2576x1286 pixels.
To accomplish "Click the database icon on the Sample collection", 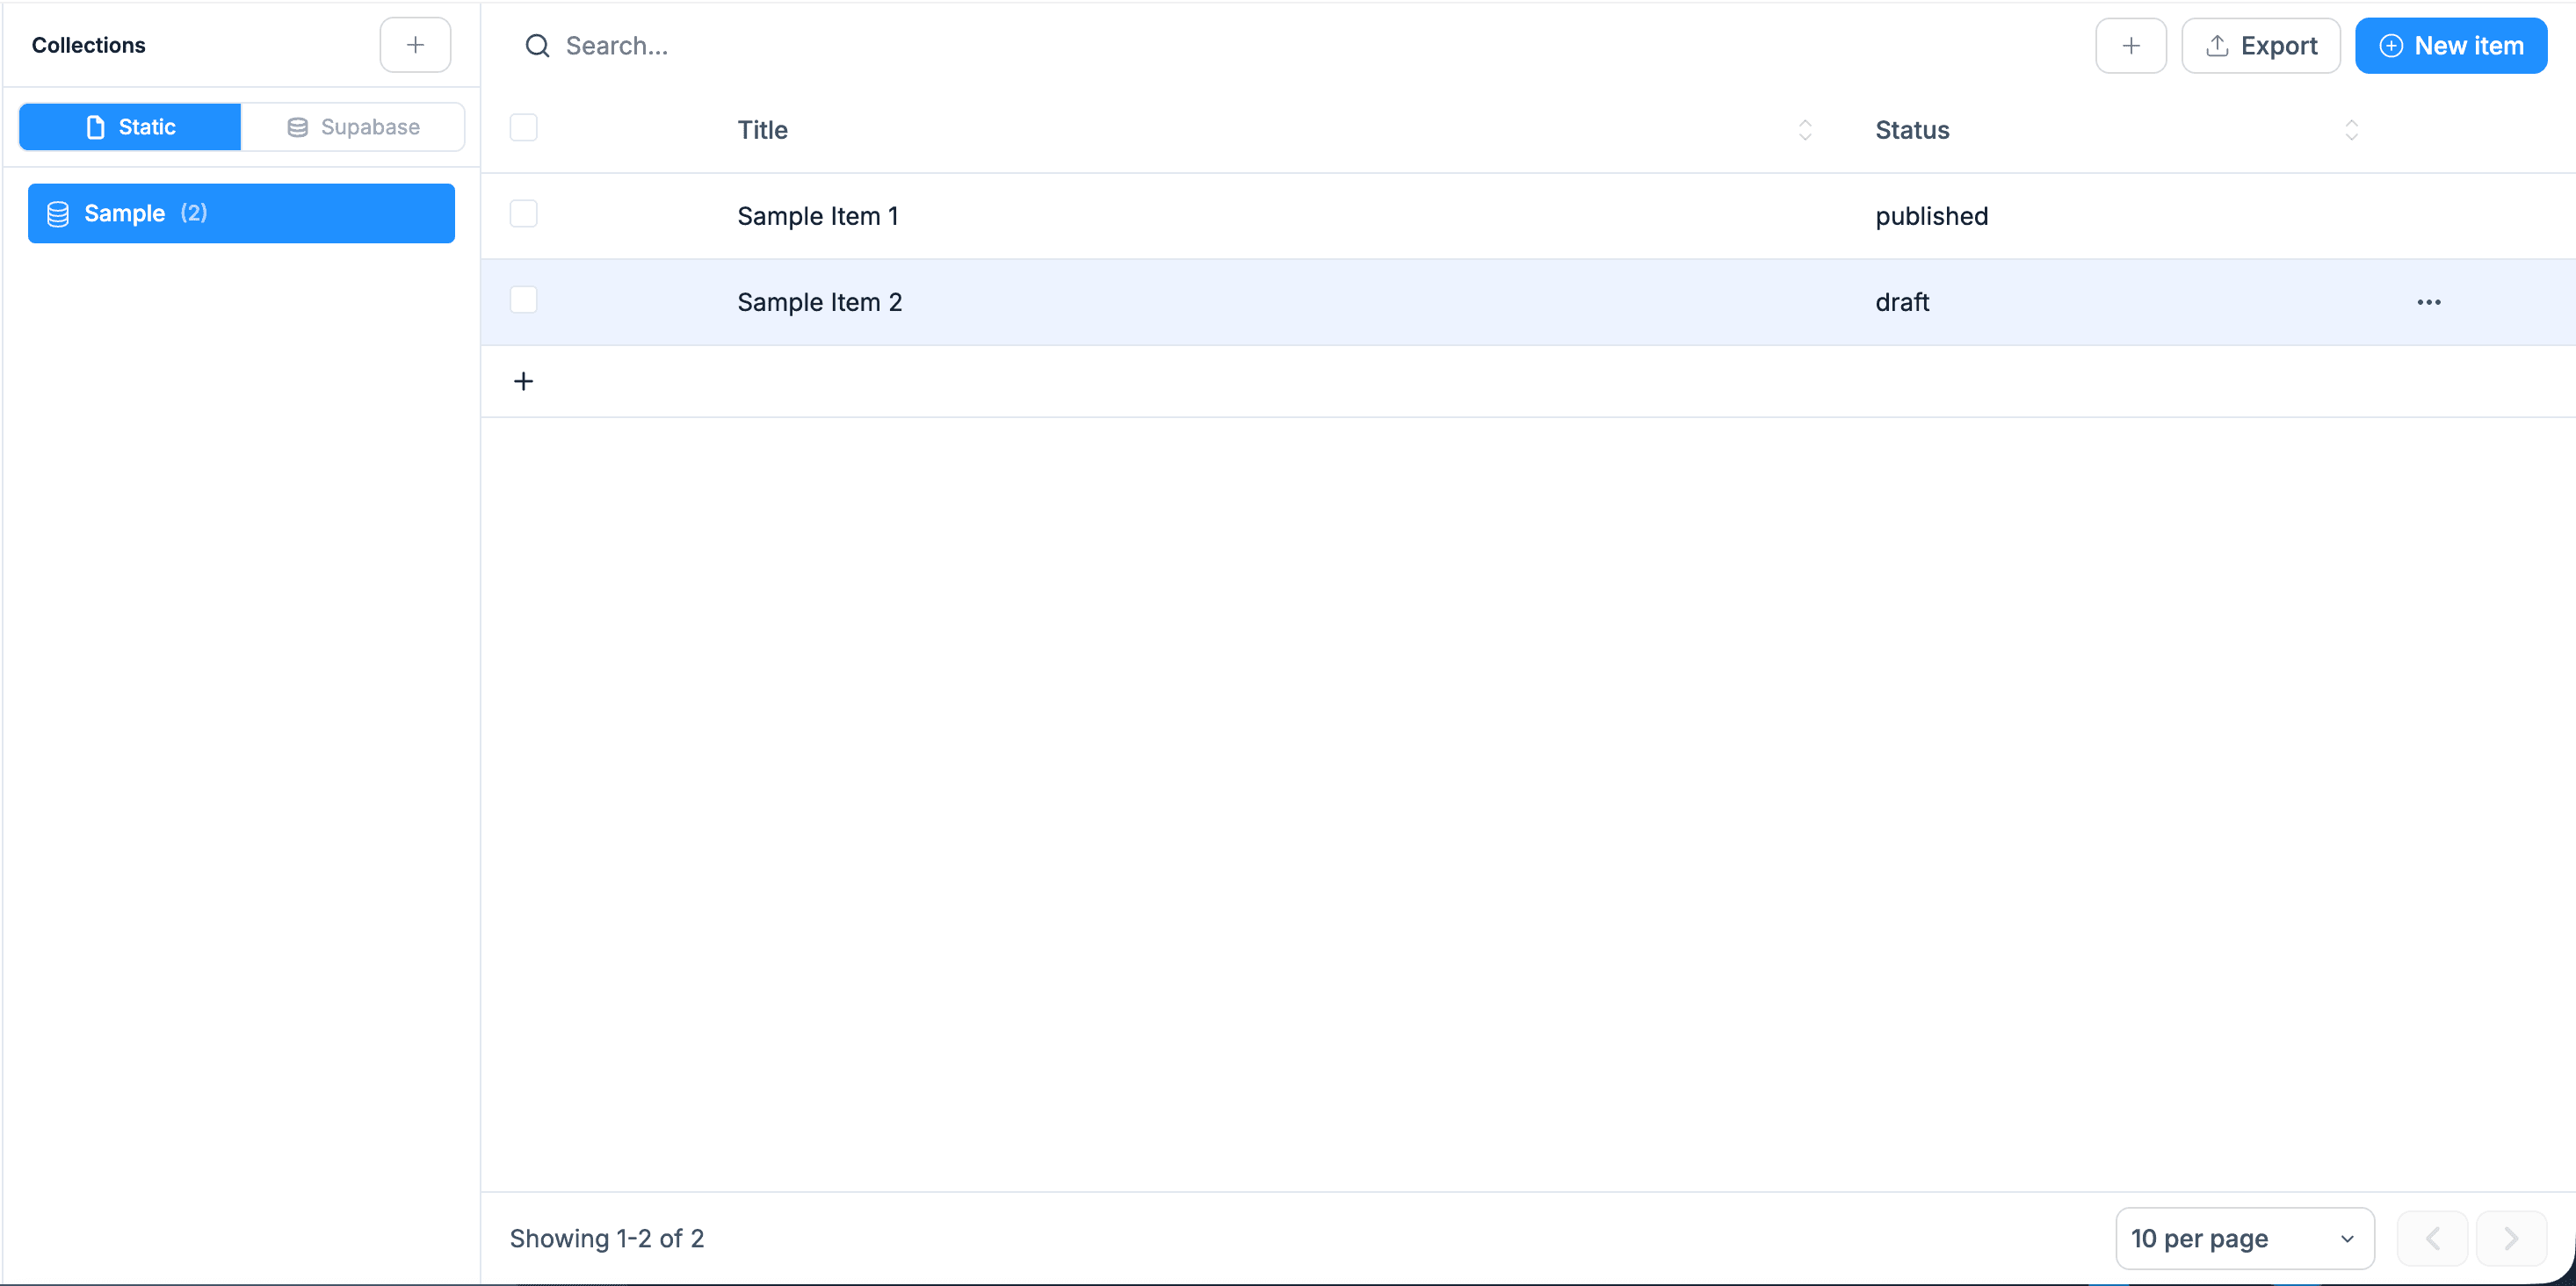I will (58, 213).
